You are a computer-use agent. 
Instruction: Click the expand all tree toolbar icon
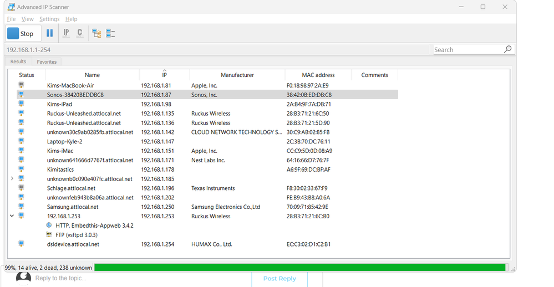pos(96,33)
